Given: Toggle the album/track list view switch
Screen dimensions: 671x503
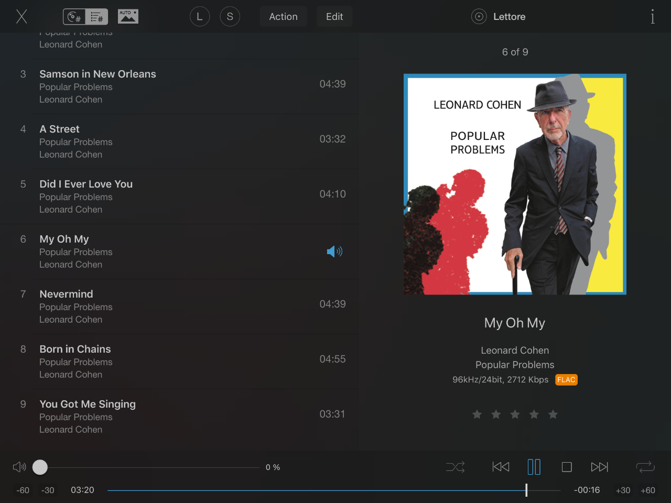Looking at the screenshot, I should click(85, 17).
